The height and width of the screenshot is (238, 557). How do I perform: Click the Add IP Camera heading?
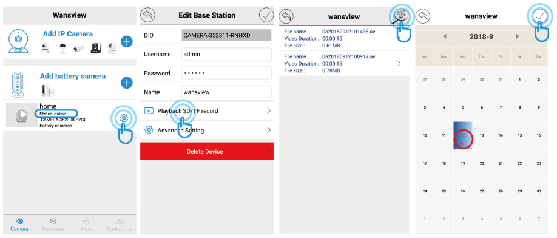click(x=68, y=34)
